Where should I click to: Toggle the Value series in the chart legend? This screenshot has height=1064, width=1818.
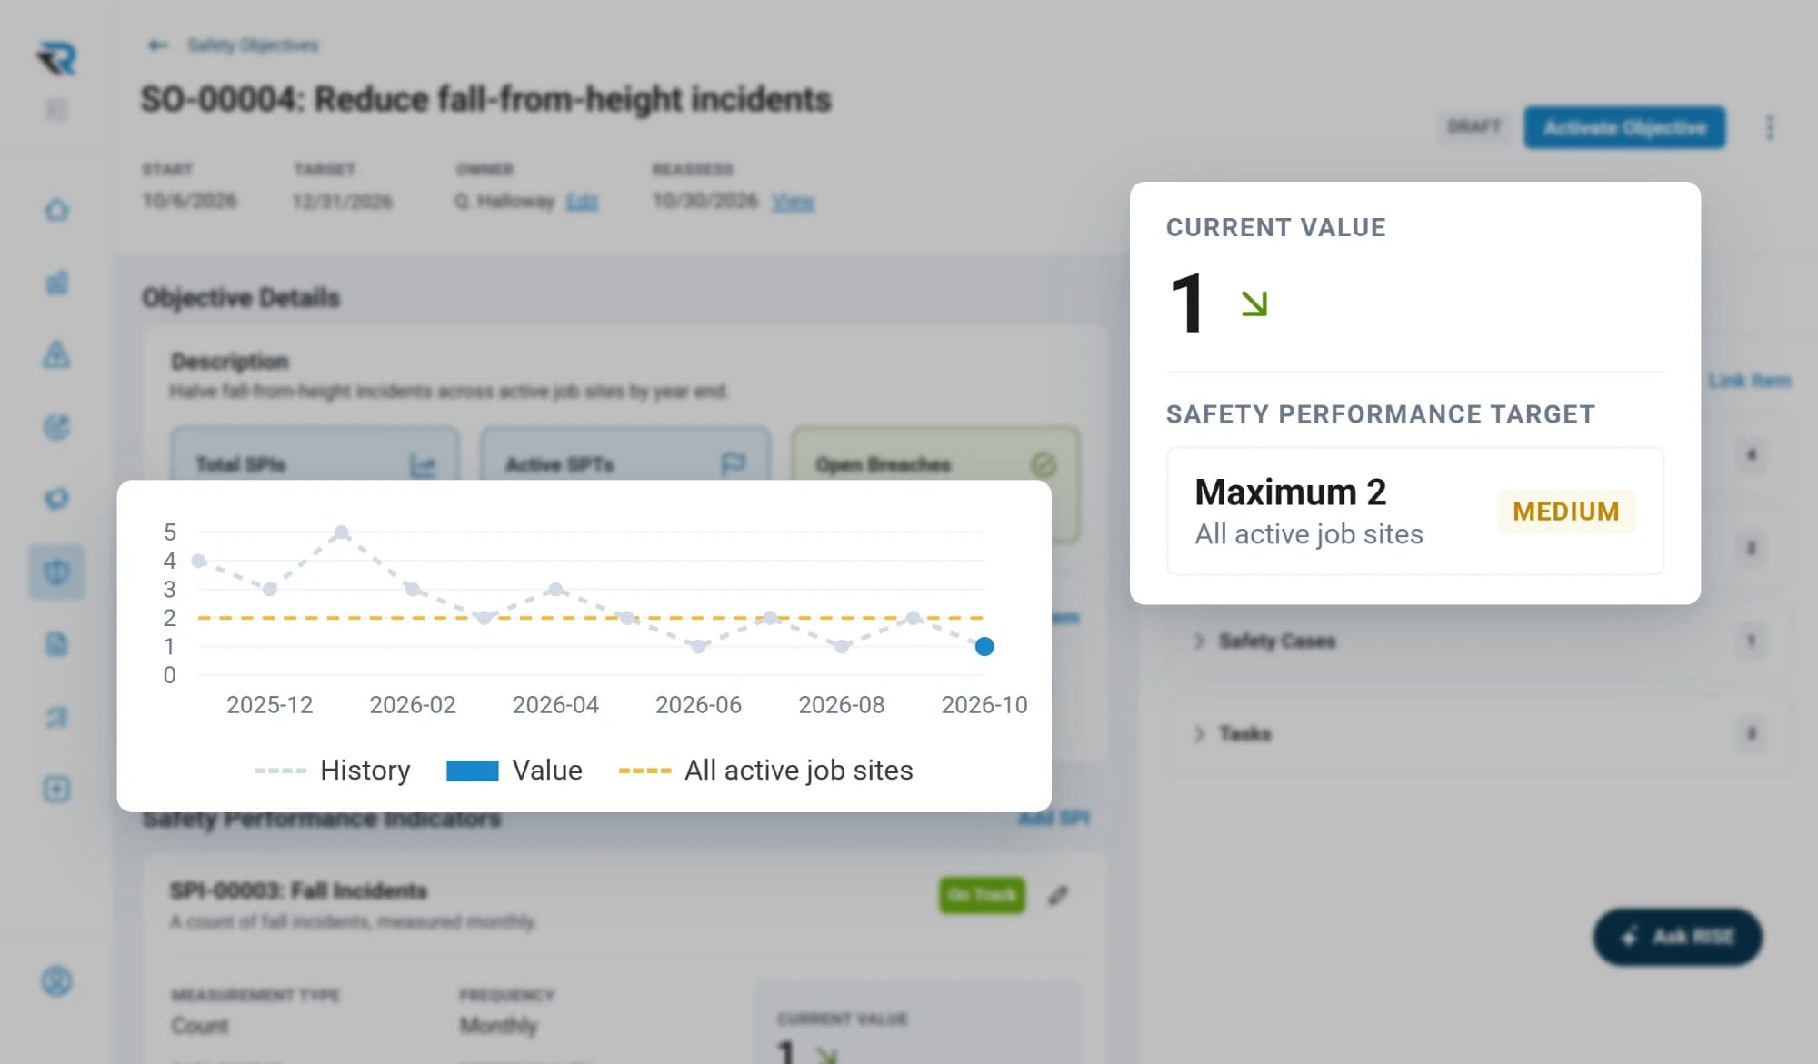click(514, 770)
